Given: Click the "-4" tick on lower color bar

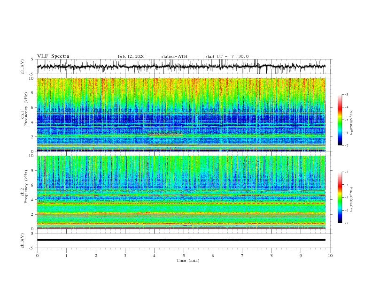Looking at the screenshot, I should point(346,185).
